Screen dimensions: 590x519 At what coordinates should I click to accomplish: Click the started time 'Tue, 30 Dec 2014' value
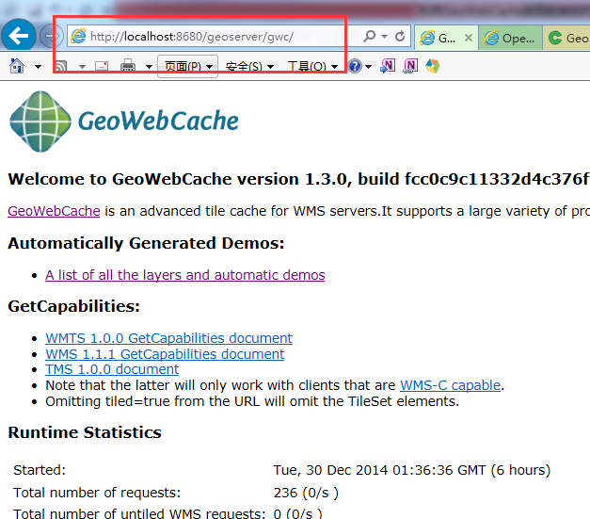point(411,470)
